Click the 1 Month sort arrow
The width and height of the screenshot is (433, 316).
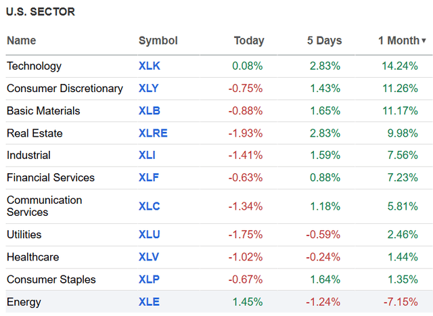(x=424, y=41)
